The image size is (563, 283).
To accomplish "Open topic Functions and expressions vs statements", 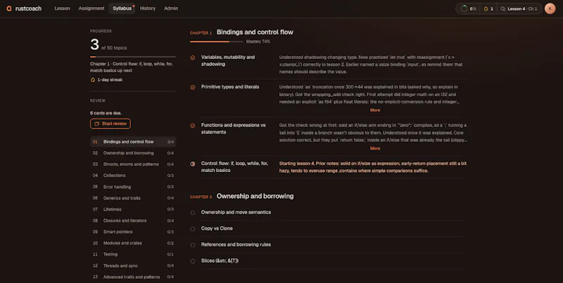I will (234, 129).
